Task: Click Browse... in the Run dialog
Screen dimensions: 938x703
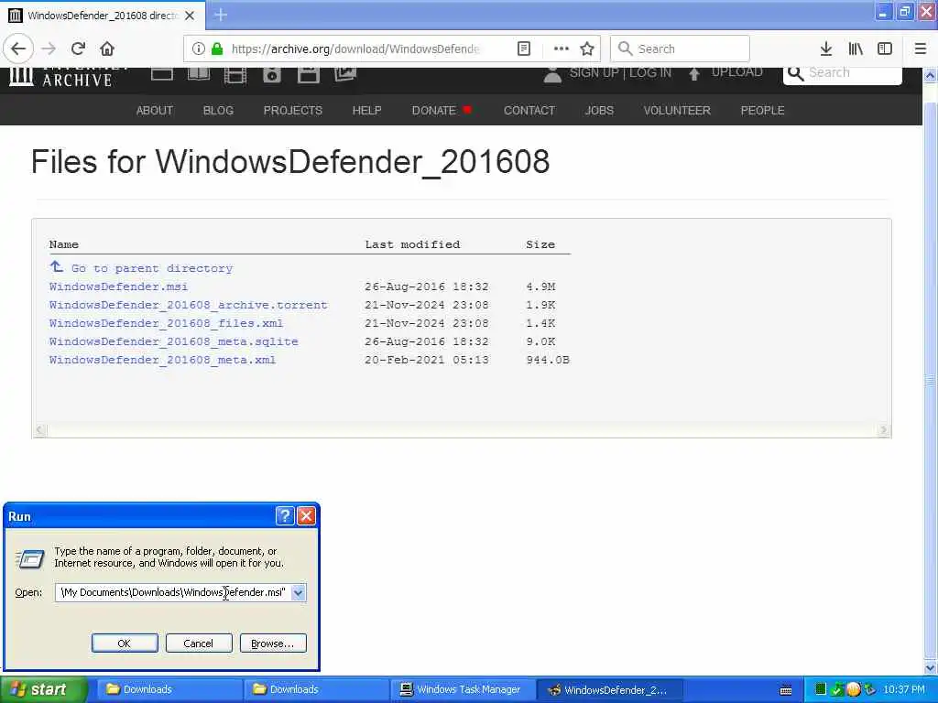Action: pos(273,644)
